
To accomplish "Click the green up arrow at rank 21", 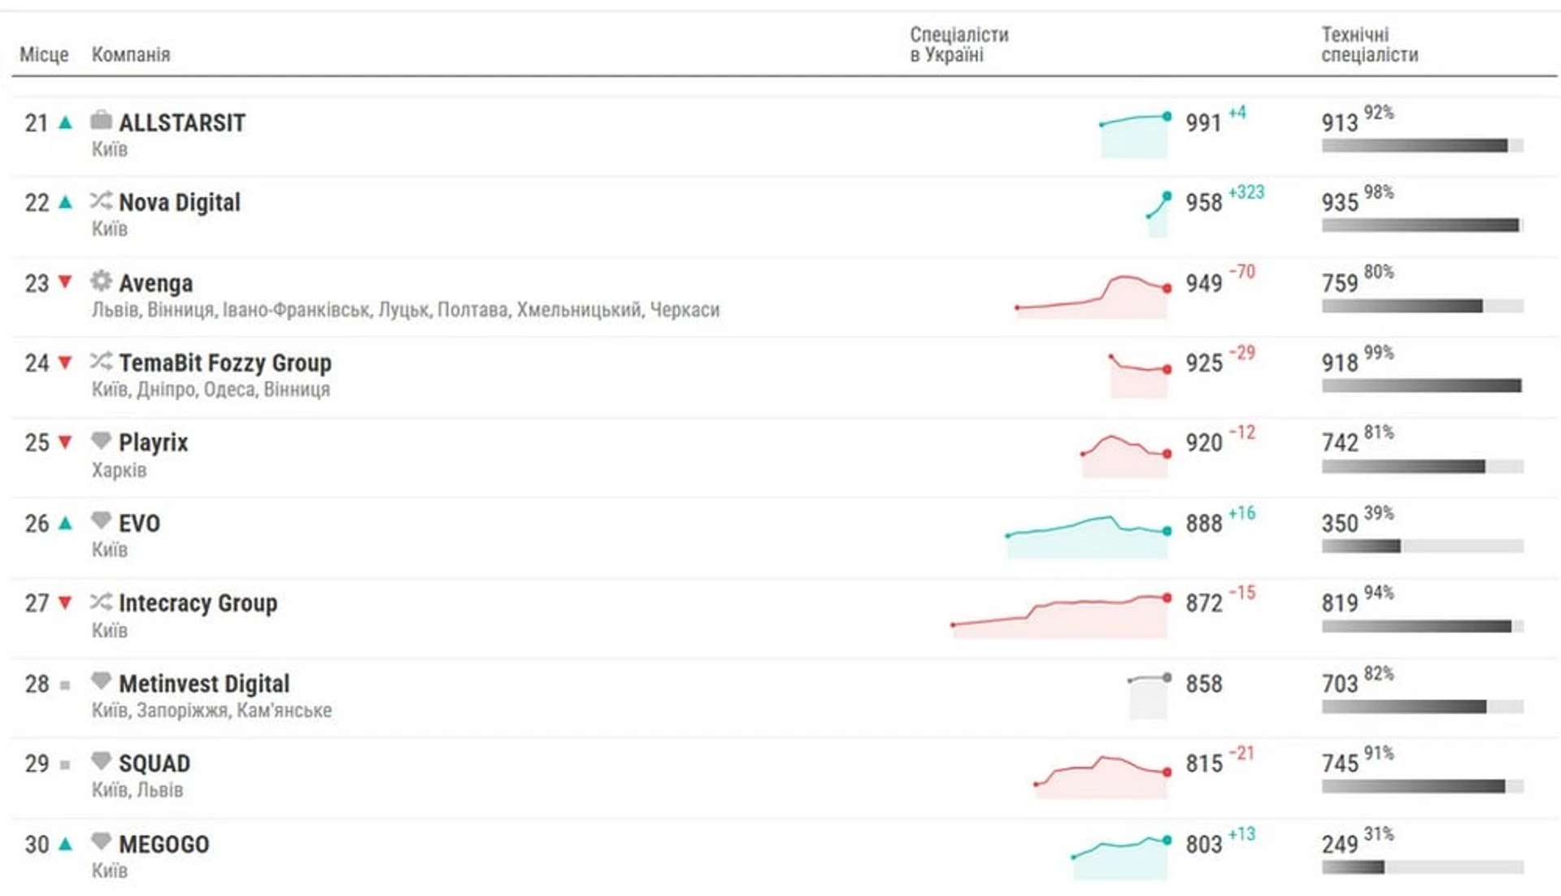I will pyautogui.click(x=66, y=123).
